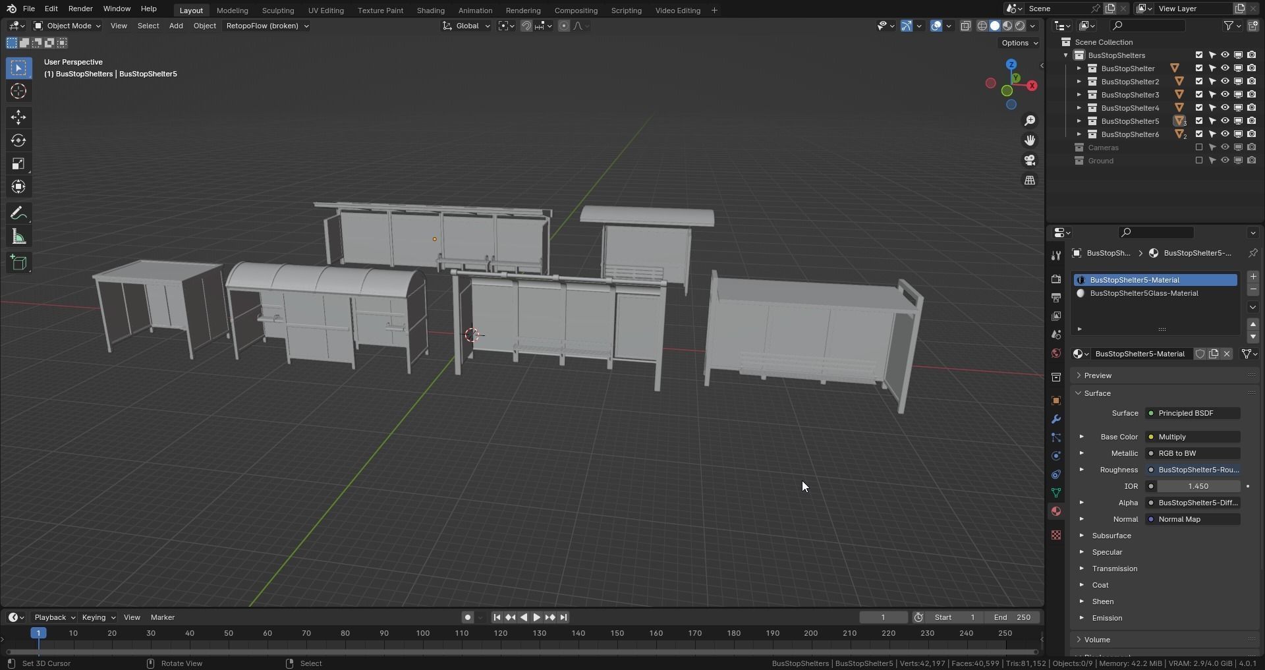Collapse the BusStopShelters parent collection
Image resolution: width=1265 pixels, height=670 pixels.
click(1065, 55)
